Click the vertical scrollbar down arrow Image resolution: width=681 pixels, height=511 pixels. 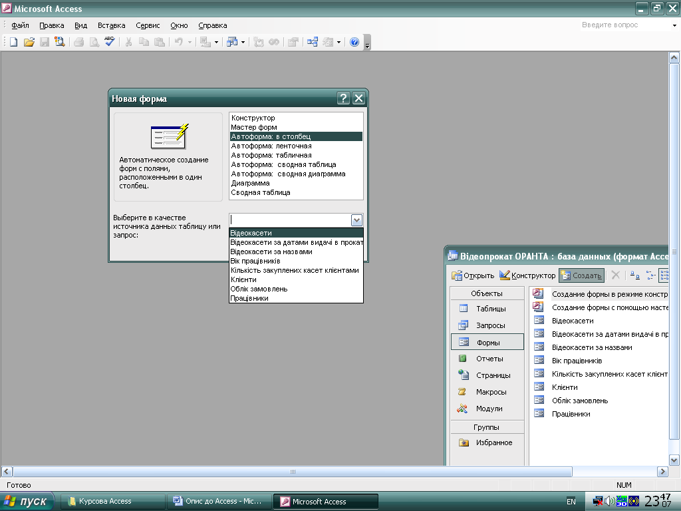click(x=674, y=460)
